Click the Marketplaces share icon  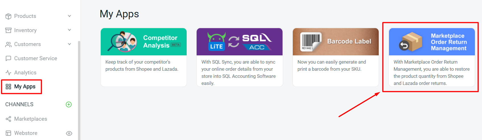(x=8, y=119)
